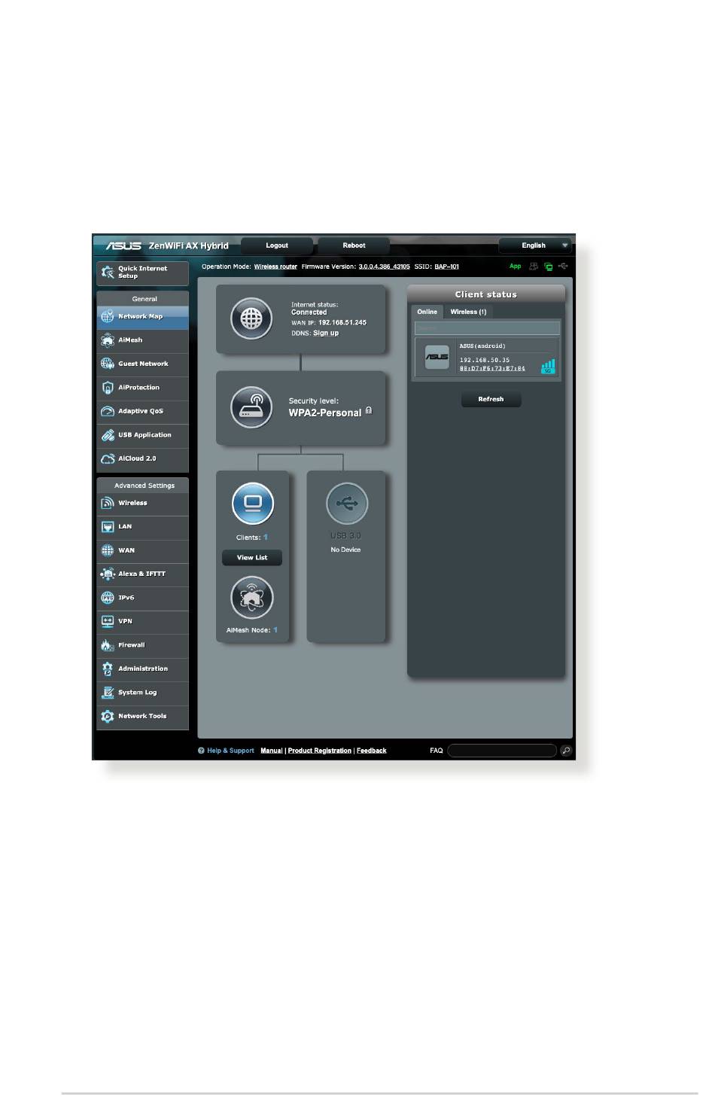This screenshot has width=715, height=1118.
Task: Click the Feedback link
Action: point(371,751)
